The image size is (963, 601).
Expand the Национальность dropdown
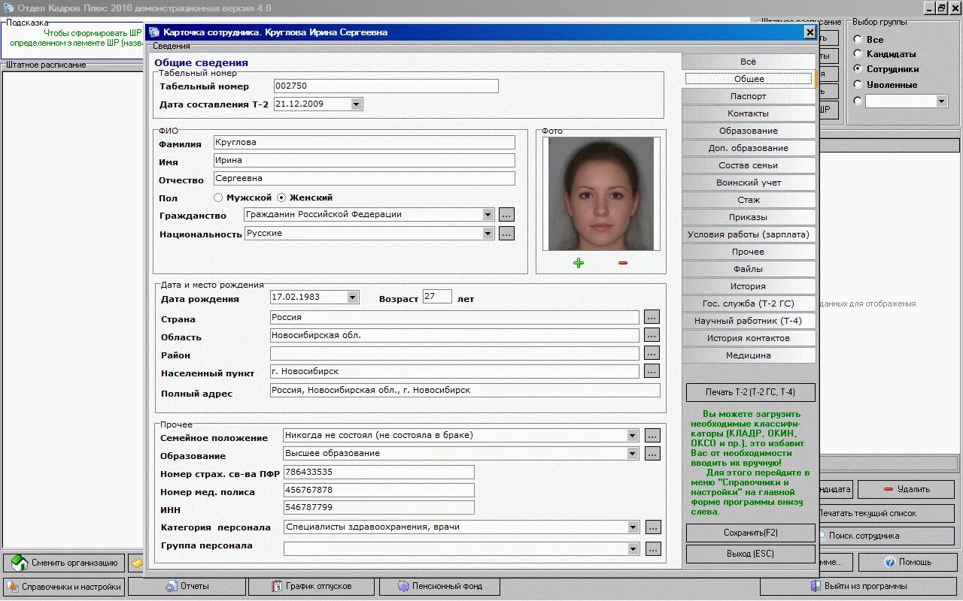488,234
